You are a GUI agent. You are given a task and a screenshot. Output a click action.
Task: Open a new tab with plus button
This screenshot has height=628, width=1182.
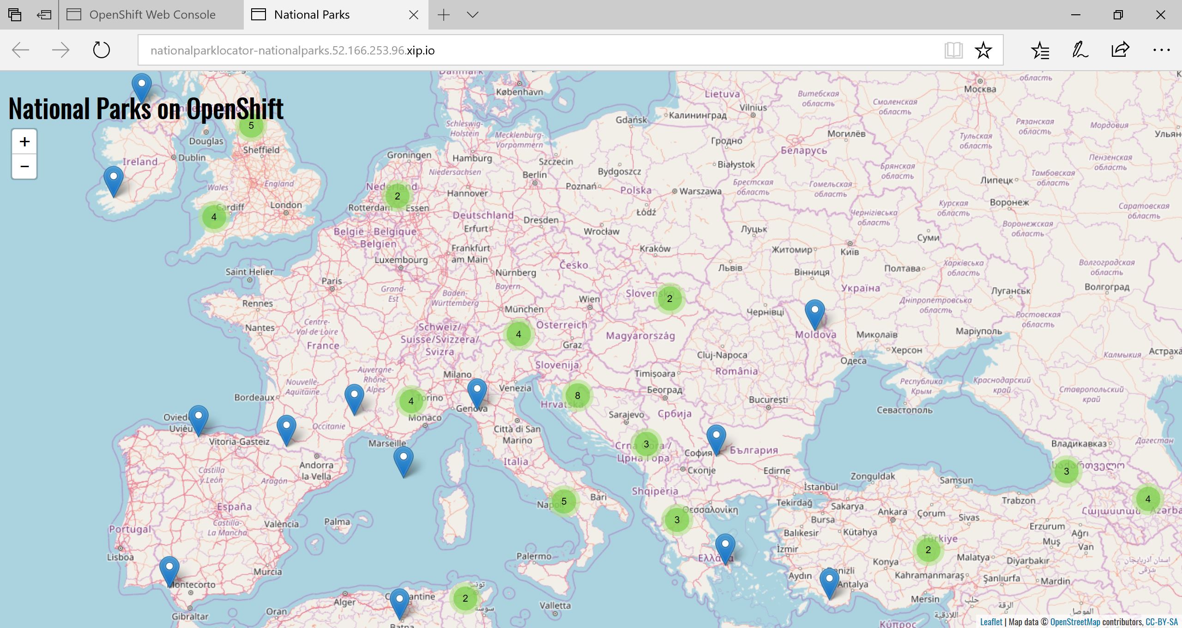[443, 15]
